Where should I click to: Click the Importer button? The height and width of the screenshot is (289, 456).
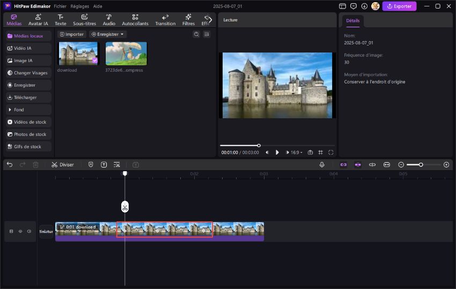71,34
